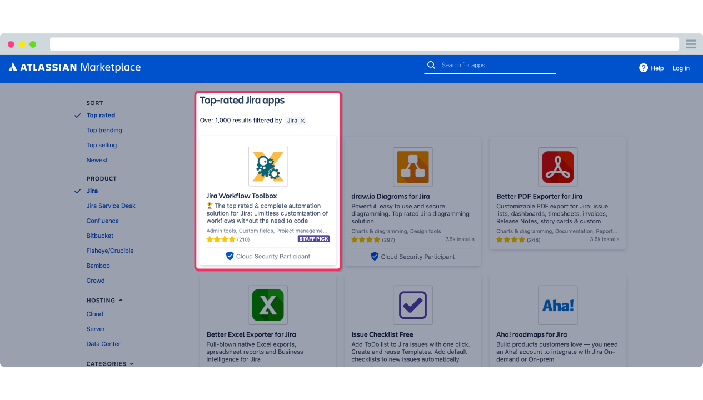Click the star rating of draw.io Diagrams
This screenshot has height=400, width=703.
click(x=366, y=240)
